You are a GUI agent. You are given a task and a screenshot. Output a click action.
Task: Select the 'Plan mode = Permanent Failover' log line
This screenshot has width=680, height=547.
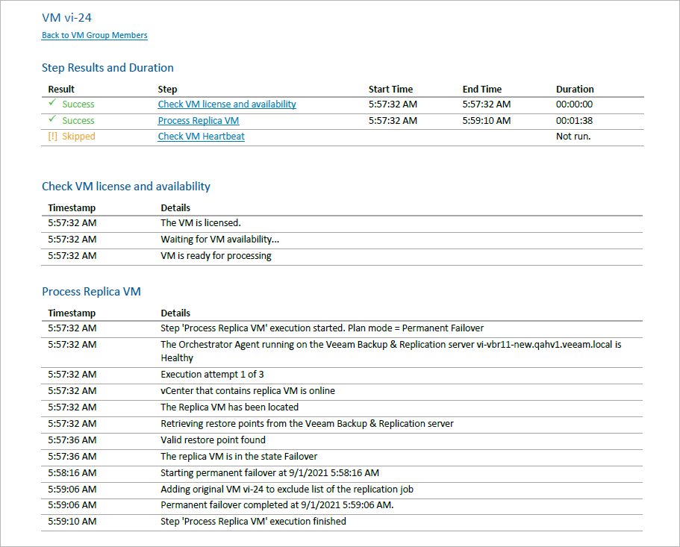pos(322,328)
